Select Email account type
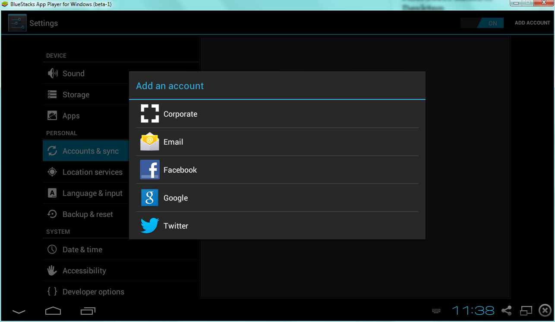 click(x=277, y=142)
